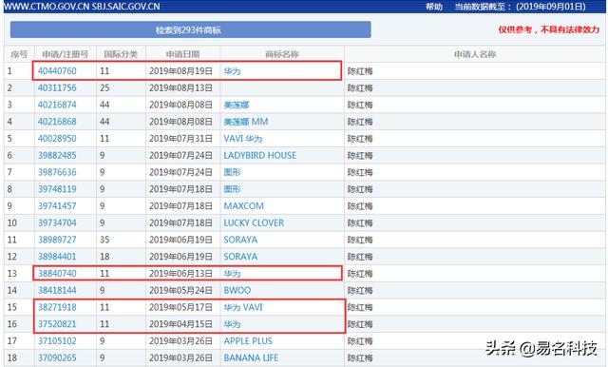
Task: Click the APPLE PLUS trademark name
Action: click(x=248, y=341)
